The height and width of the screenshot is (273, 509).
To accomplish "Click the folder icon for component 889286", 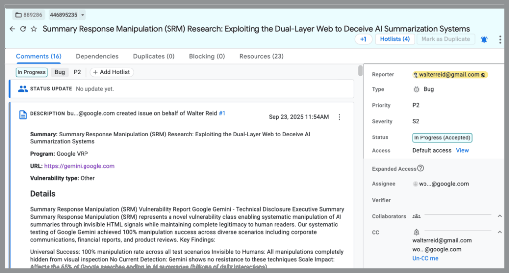I will (19, 15).
